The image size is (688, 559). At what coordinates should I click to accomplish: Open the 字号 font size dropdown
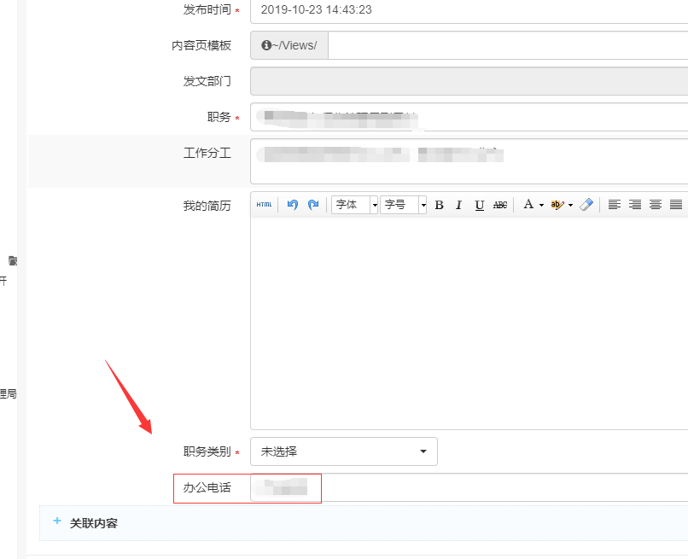(423, 205)
